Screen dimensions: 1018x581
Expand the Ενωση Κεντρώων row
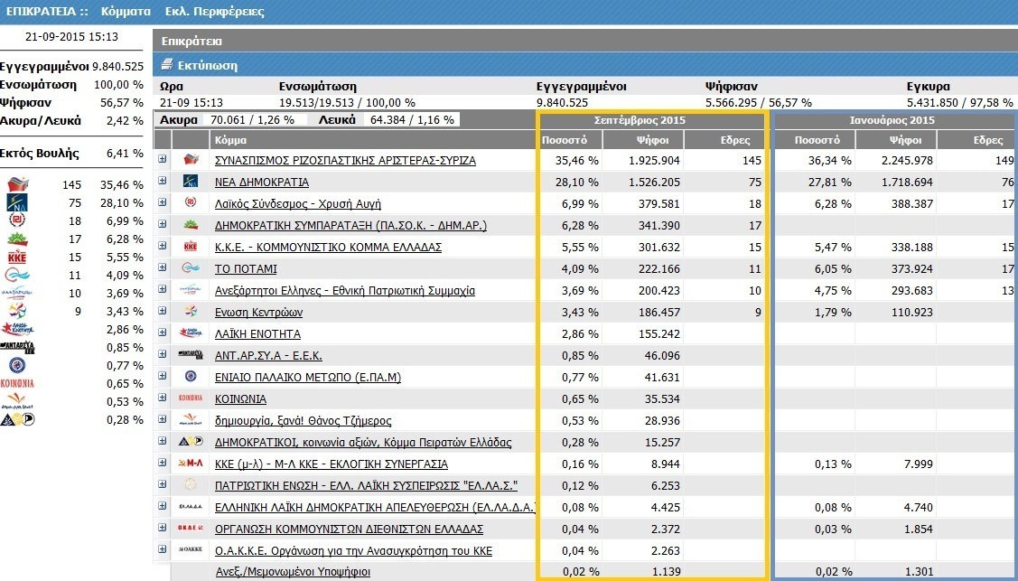coord(163,311)
